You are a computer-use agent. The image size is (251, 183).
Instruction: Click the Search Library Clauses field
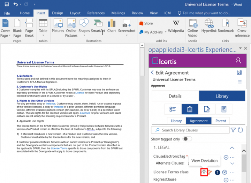click(x=190, y=130)
